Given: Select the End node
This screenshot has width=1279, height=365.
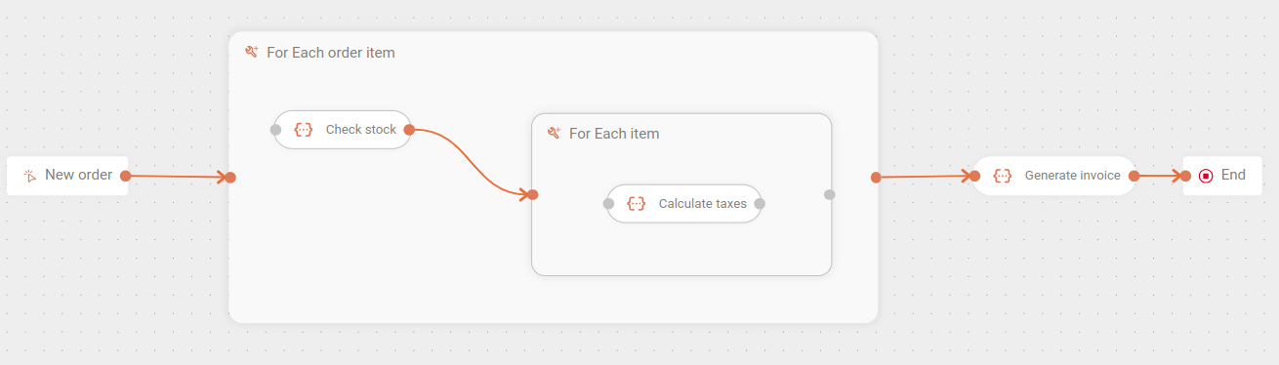Looking at the screenshot, I should coord(1222,176).
